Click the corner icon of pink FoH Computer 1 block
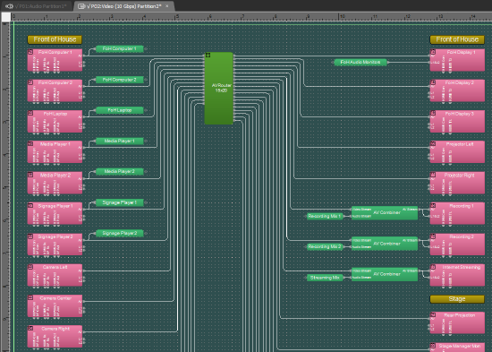Viewport: 492px width, 352px height. (x=30, y=52)
